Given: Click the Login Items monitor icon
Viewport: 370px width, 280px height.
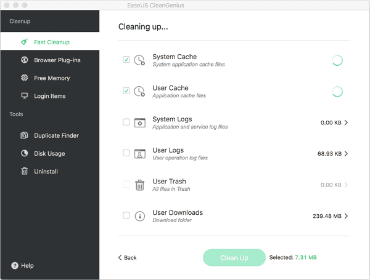Looking at the screenshot, I should pyautogui.click(x=24, y=95).
